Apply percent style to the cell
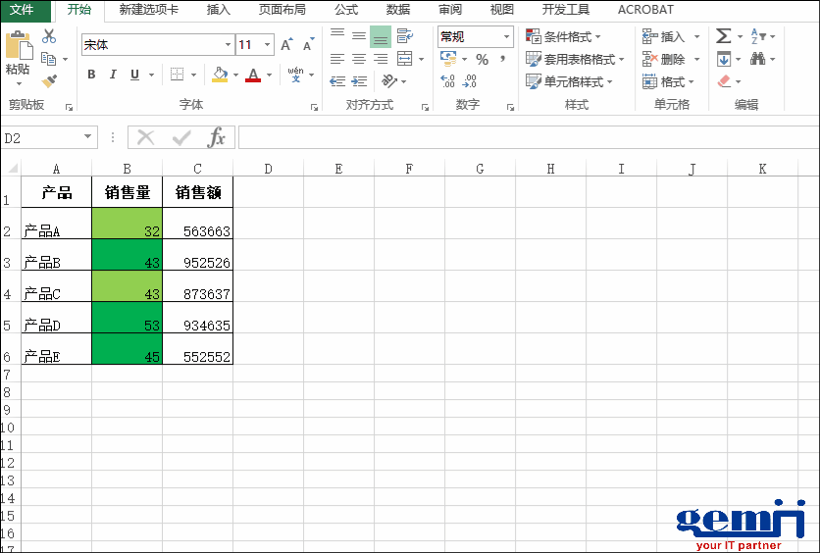Viewport: 820px width, 553px height. [x=482, y=60]
